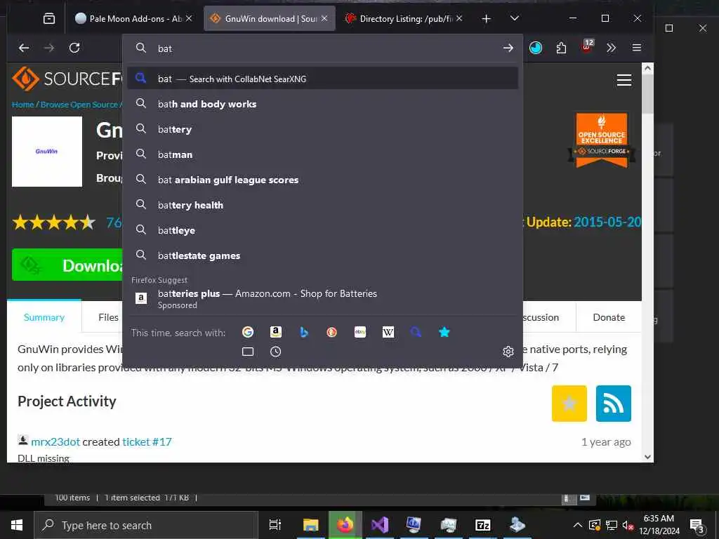
Task: Search this time with Wikipedia
Action: click(388, 332)
